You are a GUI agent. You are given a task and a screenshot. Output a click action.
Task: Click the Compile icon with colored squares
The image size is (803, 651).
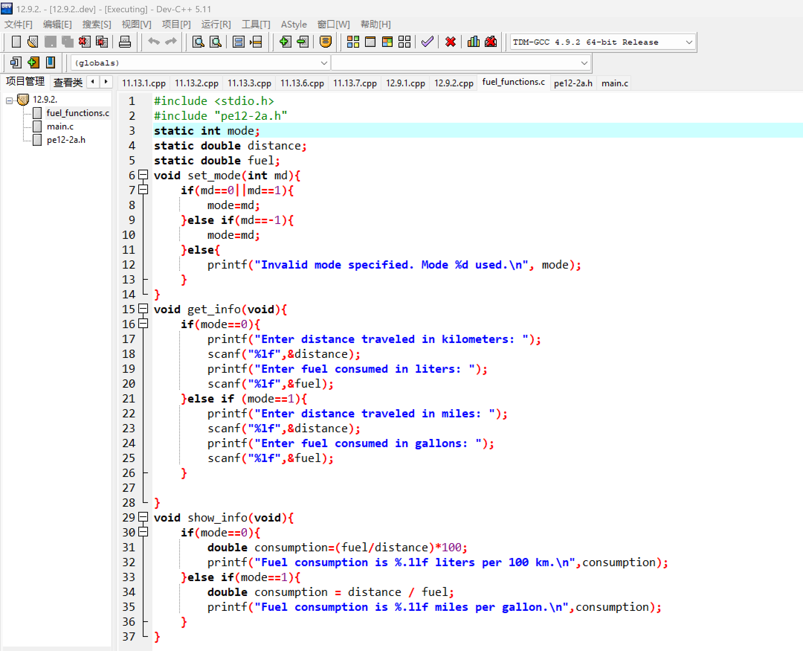click(352, 42)
